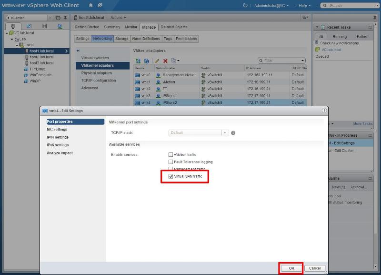Select NIC settings in dialog menu
Image resolution: width=381 pixels, height=275 pixels.
click(57, 129)
